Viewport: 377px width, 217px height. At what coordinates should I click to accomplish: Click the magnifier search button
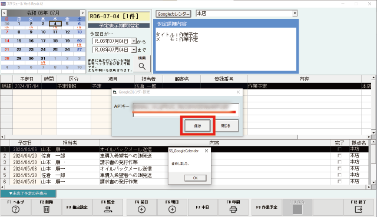(142, 64)
